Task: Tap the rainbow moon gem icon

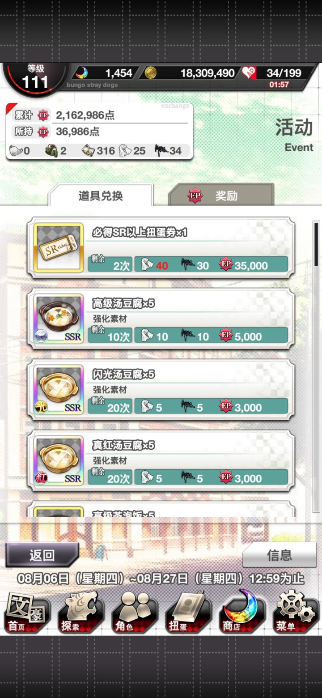Action: pyautogui.click(x=81, y=73)
